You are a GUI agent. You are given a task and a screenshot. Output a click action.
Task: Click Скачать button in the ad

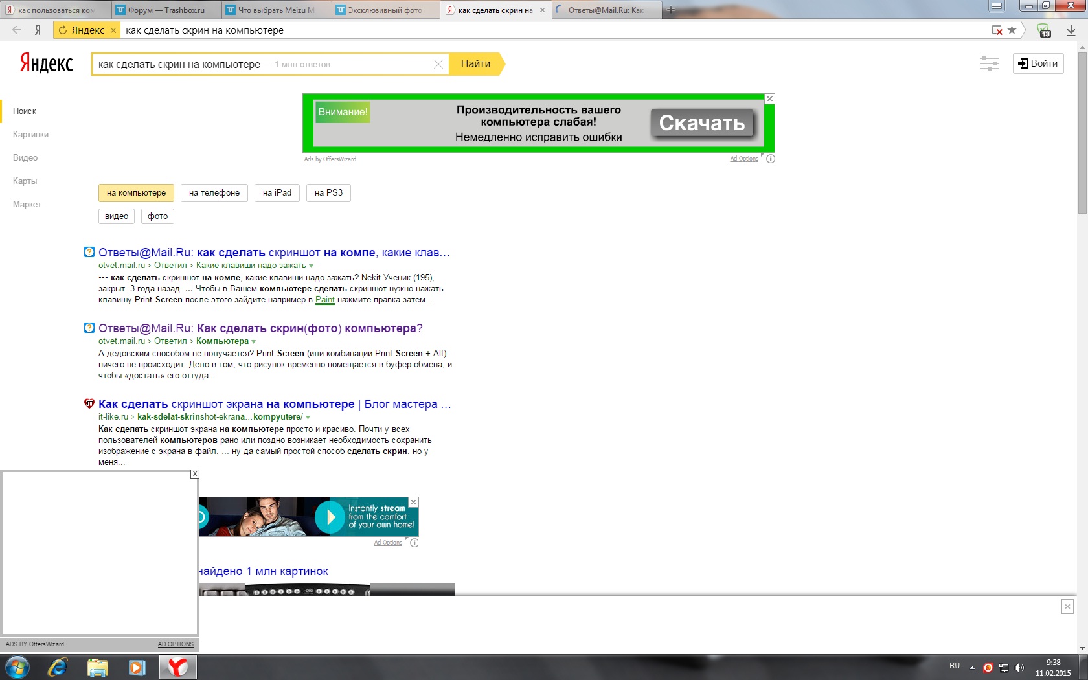click(702, 122)
